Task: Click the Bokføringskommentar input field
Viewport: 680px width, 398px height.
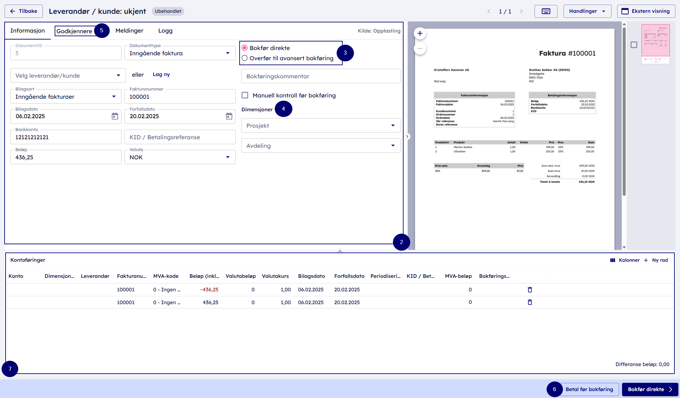Action: point(321,76)
